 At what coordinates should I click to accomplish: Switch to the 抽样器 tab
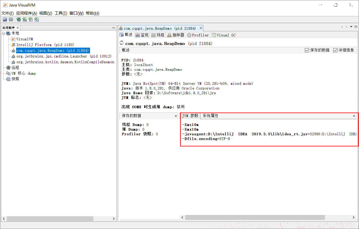click(176, 35)
